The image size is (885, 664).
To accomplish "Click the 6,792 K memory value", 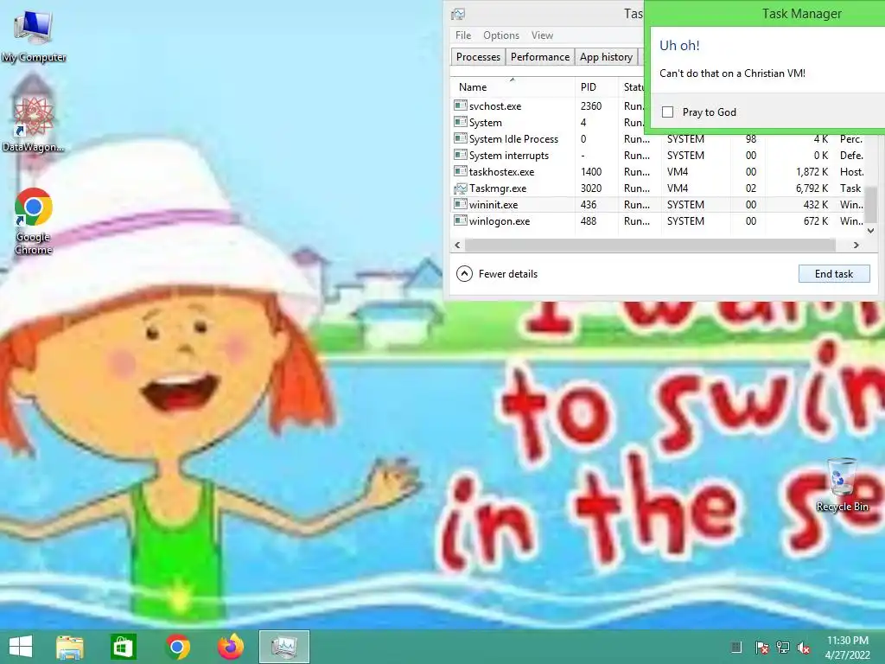I will (x=812, y=188).
